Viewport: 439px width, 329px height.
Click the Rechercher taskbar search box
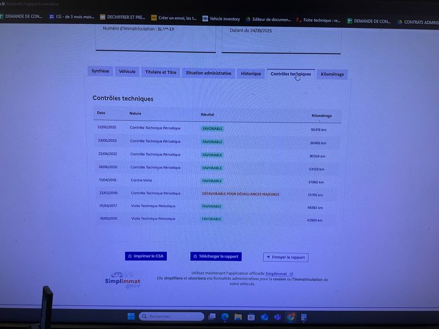coord(171,316)
